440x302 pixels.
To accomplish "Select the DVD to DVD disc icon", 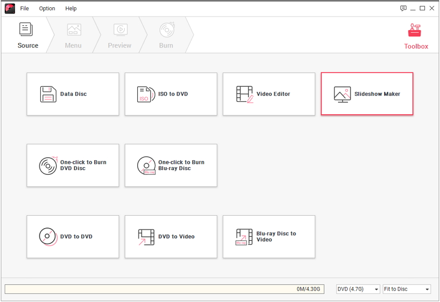I will (x=48, y=237).
